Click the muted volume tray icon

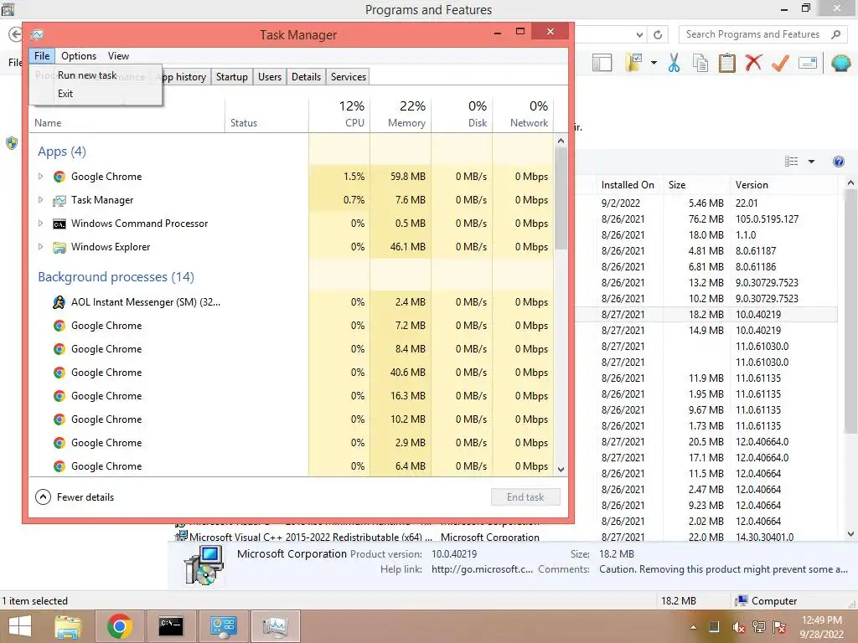click(x=738, y=628)
